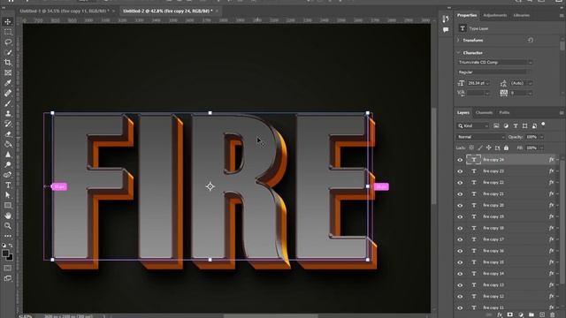Create a new layer group
566x318 pixels.
[531, 314]
